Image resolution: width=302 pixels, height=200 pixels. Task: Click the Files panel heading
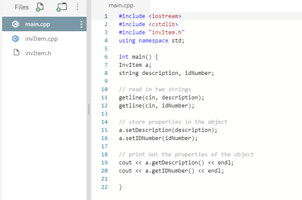(x=22, y=8)
